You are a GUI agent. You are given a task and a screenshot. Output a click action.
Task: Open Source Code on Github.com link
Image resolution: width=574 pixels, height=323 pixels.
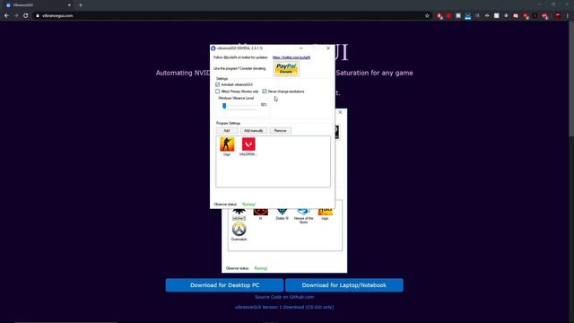pyautogui.click(x=284, y=297)
